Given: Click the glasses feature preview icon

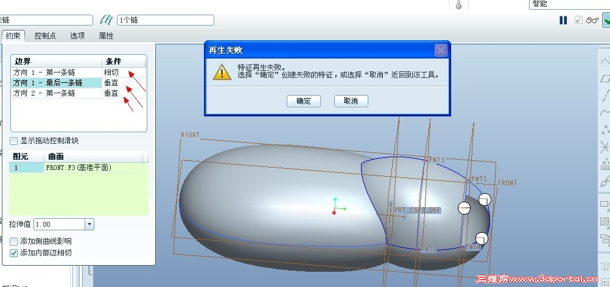Looking at the screenshot, I should click(592, 20).
